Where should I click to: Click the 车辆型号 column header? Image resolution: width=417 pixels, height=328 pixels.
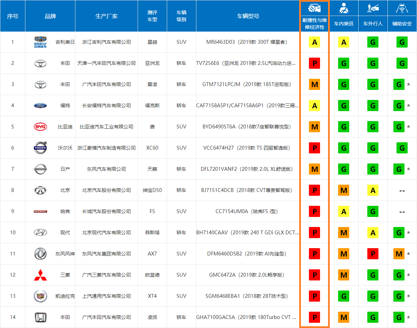coord(248,16)
